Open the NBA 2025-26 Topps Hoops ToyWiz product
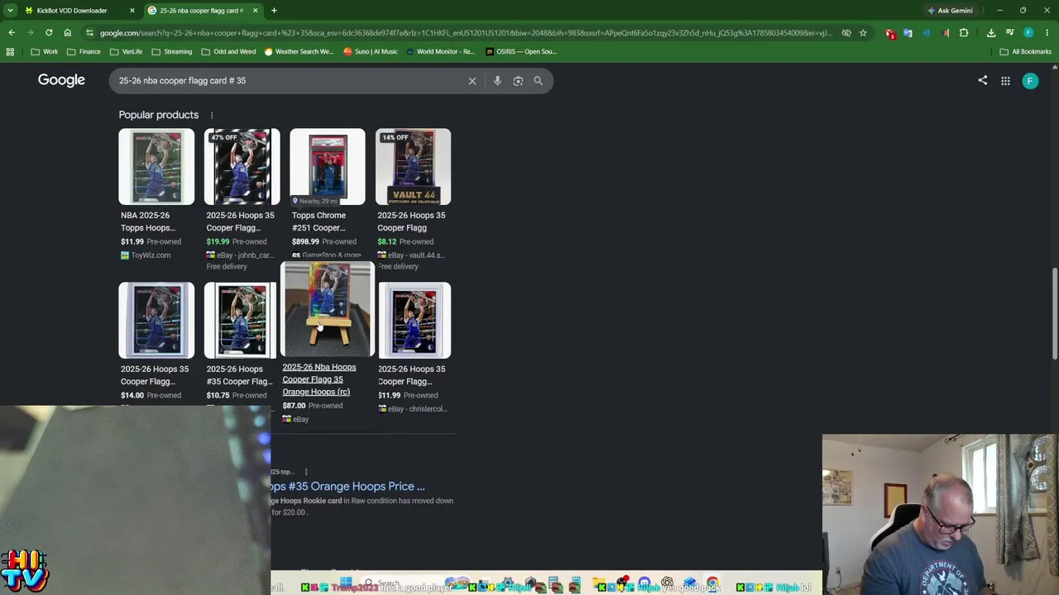The image size is (1059, 595). point(156,194)
